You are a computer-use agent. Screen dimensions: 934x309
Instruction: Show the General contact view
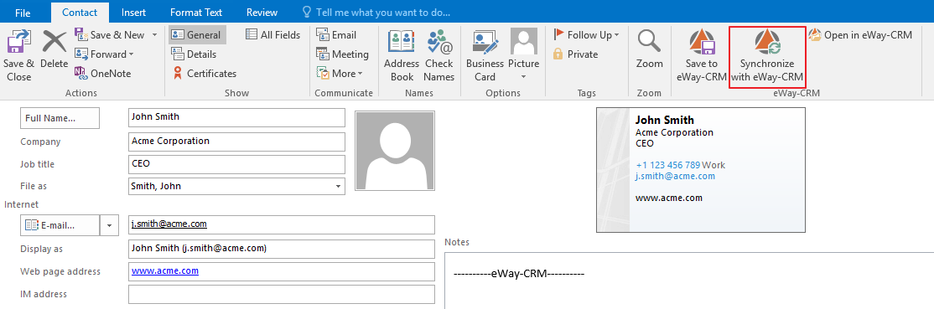(196, 34)
